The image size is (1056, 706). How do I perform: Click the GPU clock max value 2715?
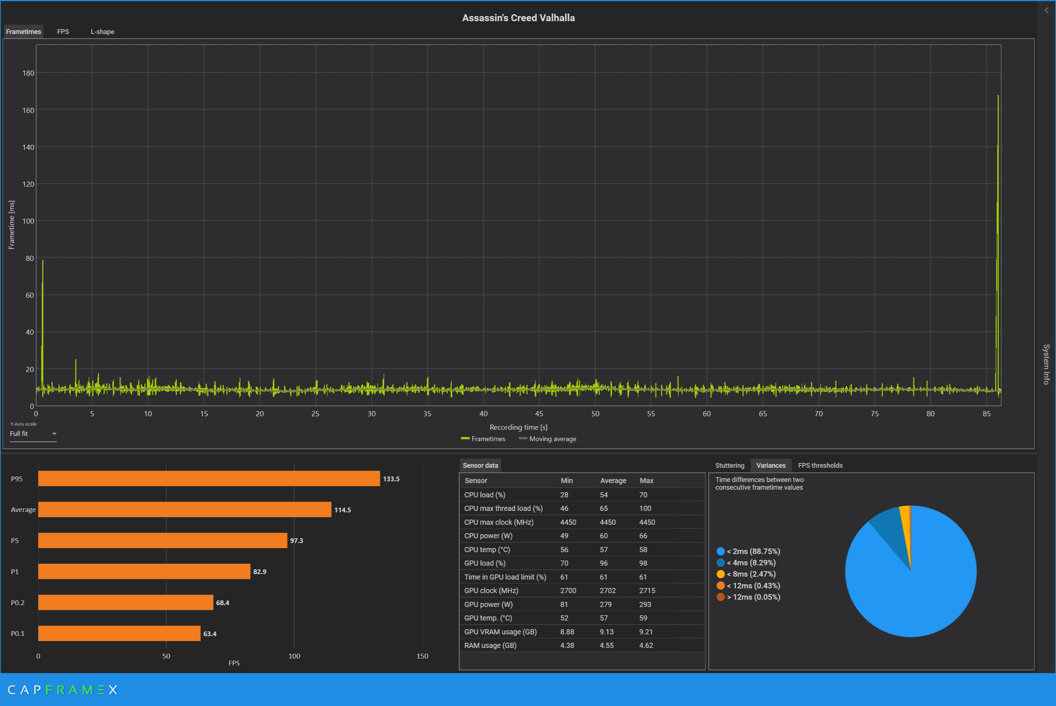[x=647, y=591]
